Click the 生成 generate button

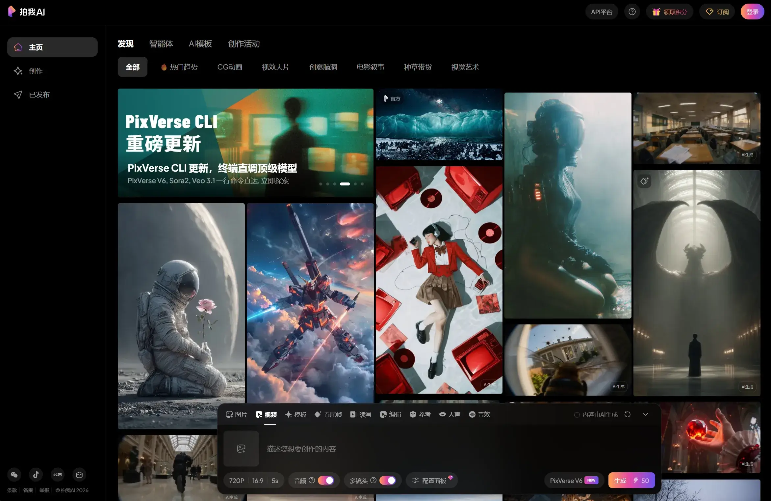tap(631, 481)
